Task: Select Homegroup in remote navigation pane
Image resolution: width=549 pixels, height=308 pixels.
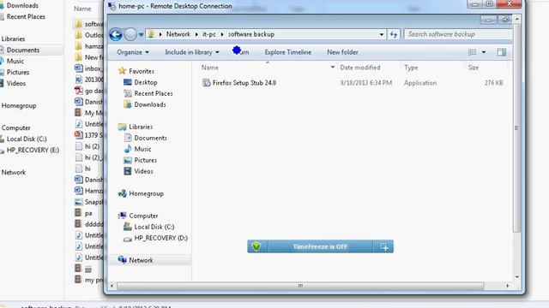Action: (146, 193)
